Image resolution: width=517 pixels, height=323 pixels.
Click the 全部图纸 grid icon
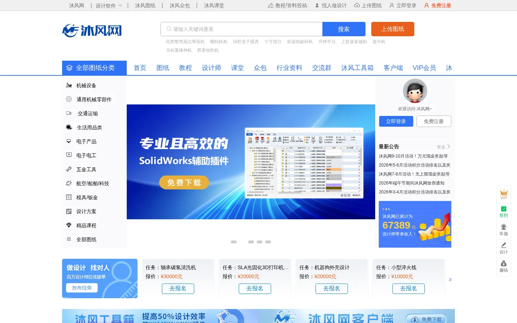69,239
